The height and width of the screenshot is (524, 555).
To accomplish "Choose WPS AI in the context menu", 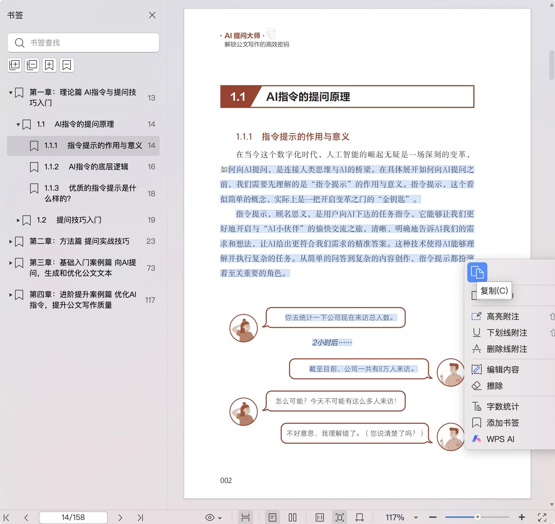I will click(x=500, y=439).
